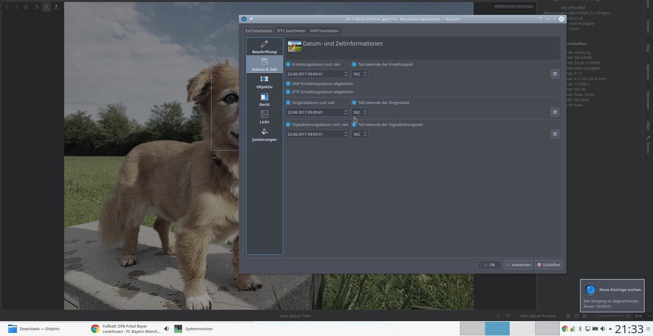Toggle Erstellungsdatum und -zeit checkbox
Screen dimensions: 653x336
(x=288, y=64)
